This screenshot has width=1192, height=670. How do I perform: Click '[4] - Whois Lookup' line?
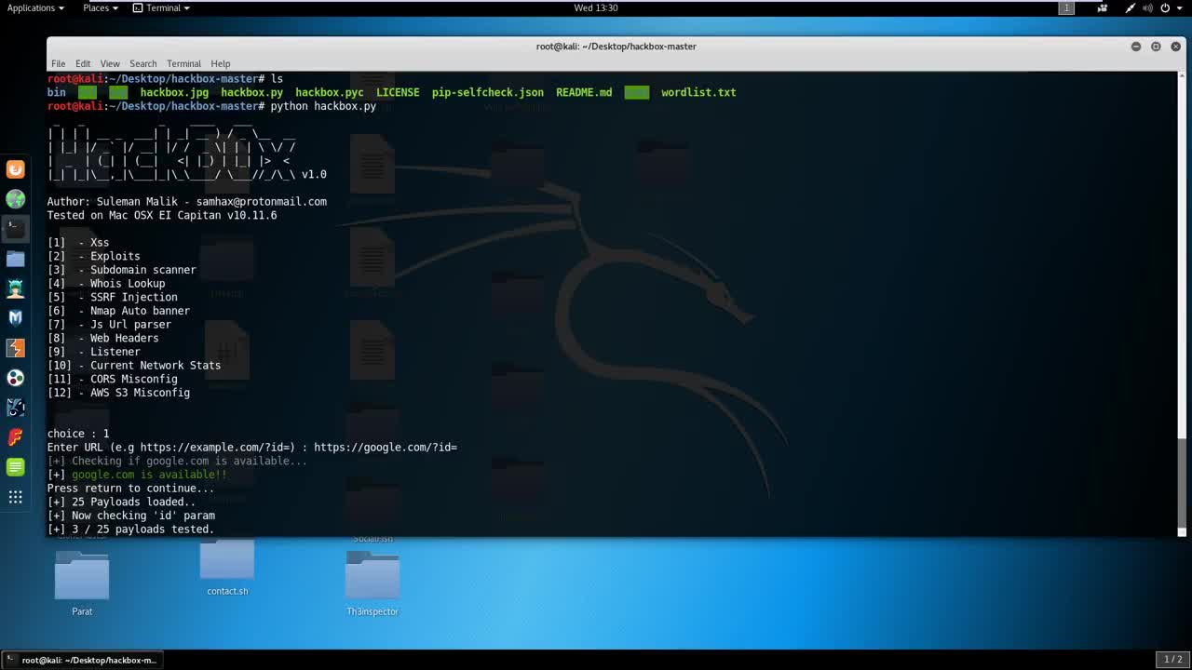(x=106, y=283)
